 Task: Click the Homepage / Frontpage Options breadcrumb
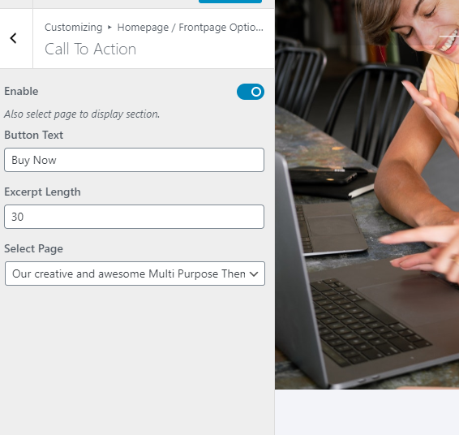point(191,28)
